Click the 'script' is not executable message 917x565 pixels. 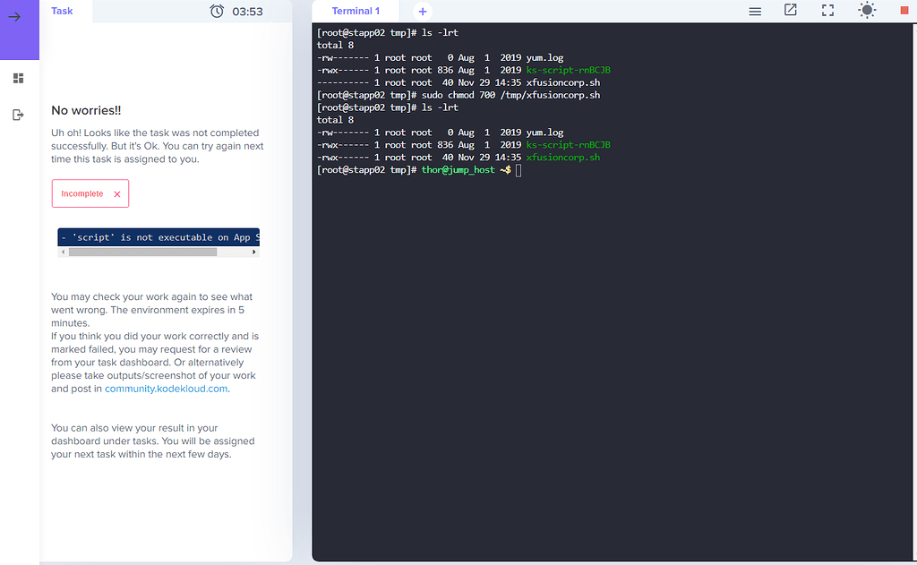tap(159, 237)
